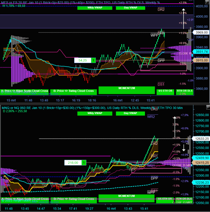The width and height of the screenshot is (210, 212).
Task: Toggle 'A: Price <> Kijun Scalp Cloud Cross' in ES chart
Action: [24, 92]
